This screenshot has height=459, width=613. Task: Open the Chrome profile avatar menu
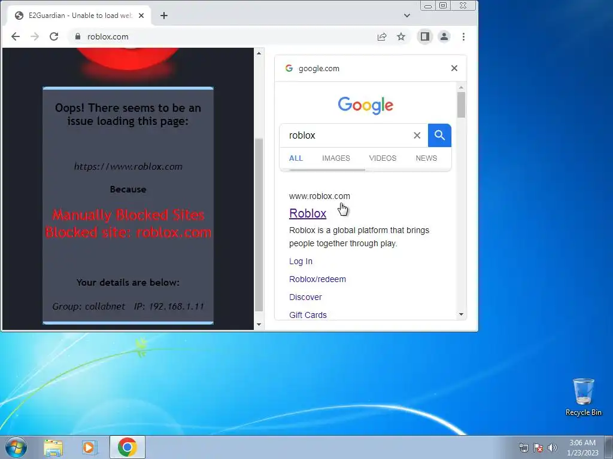[444, 36]
